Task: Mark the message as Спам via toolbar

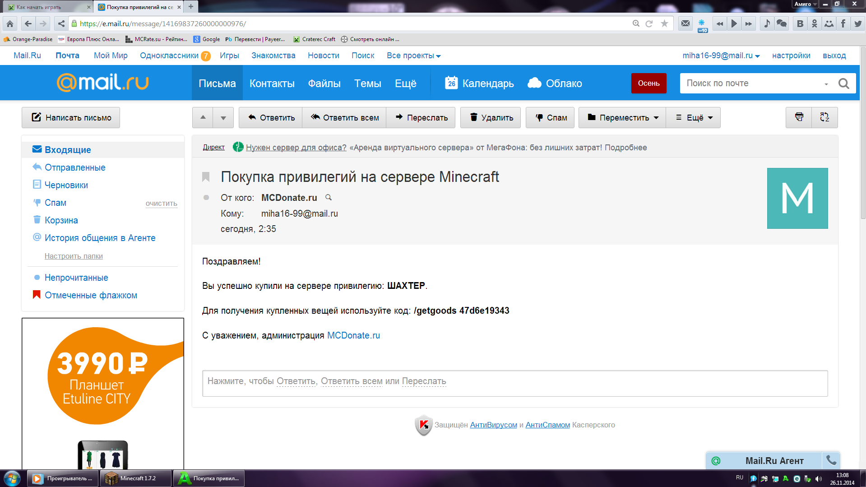Action: click(x=551, y=117)
